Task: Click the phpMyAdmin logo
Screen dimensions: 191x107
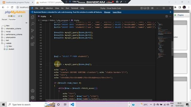Action: click(15, 12)
